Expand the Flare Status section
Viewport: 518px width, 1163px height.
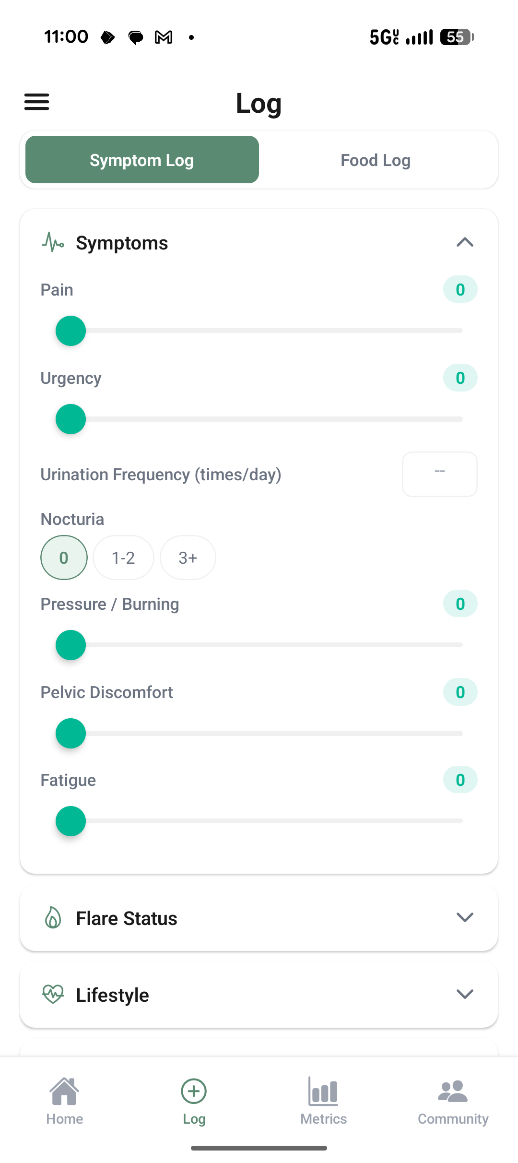[x=464, y=917]
